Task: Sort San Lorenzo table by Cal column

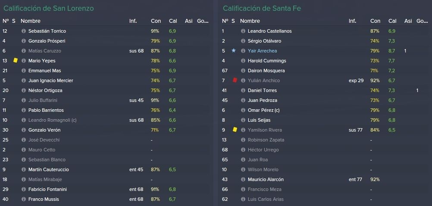Action: tap(173, 21)
